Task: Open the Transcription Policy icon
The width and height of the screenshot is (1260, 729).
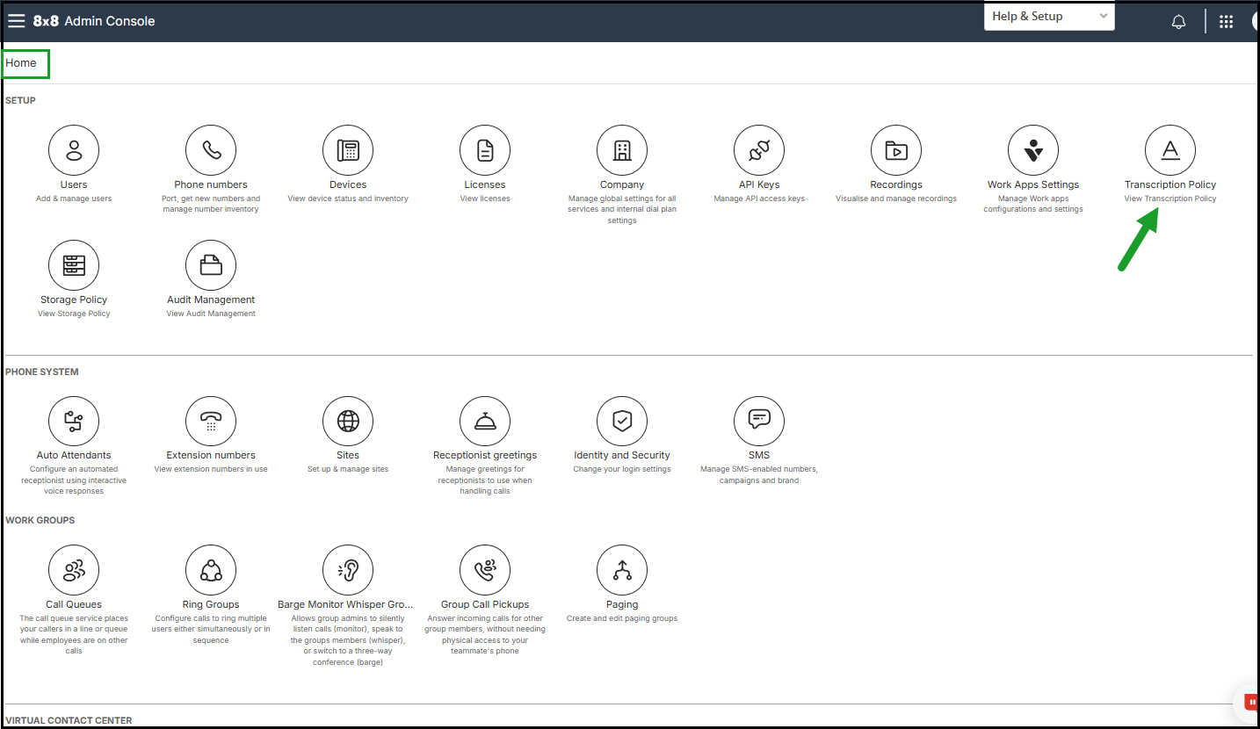Action: tap(1170, 150)
